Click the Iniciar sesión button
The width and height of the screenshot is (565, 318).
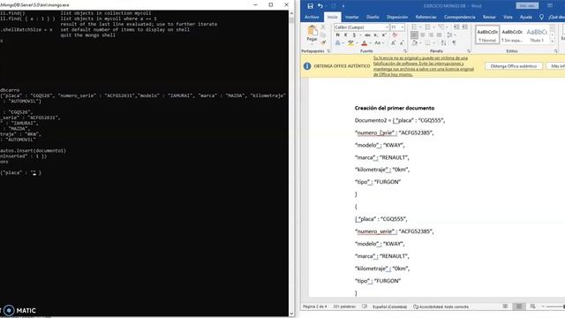click(x=527, y=6)
